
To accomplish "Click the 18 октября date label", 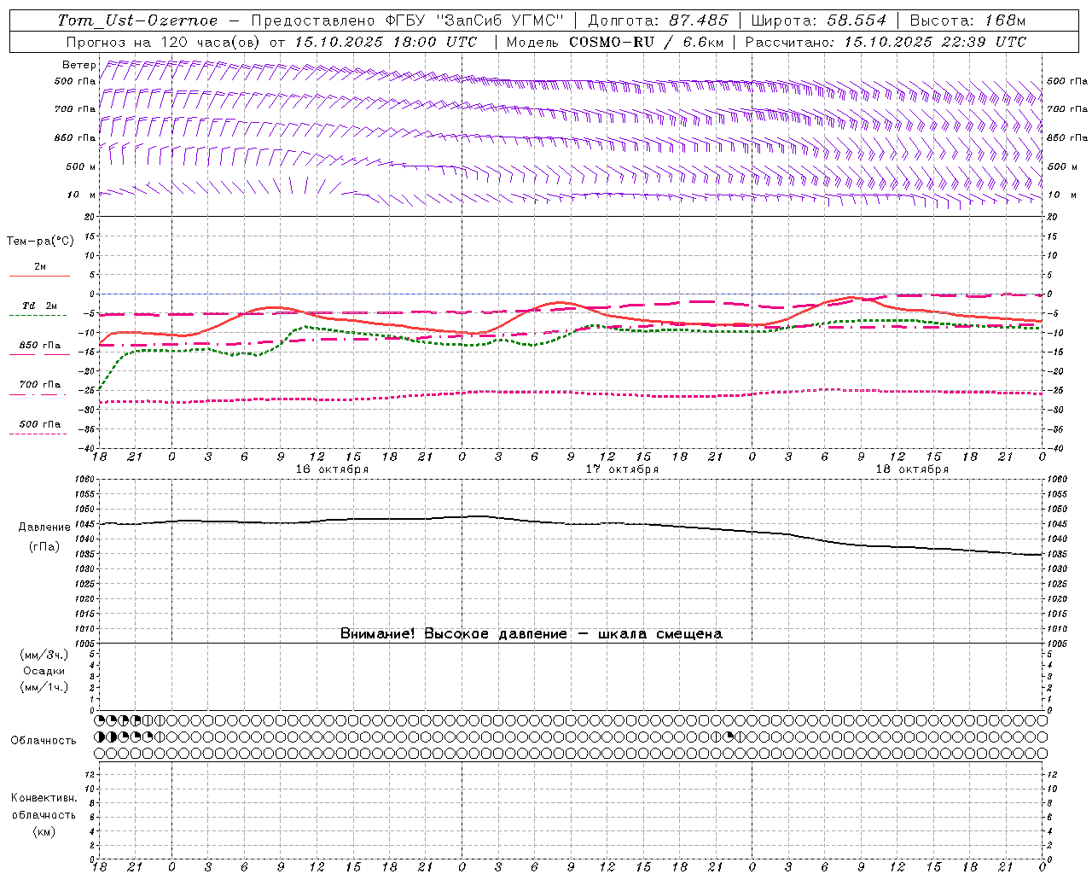I will tap(912, 469).
